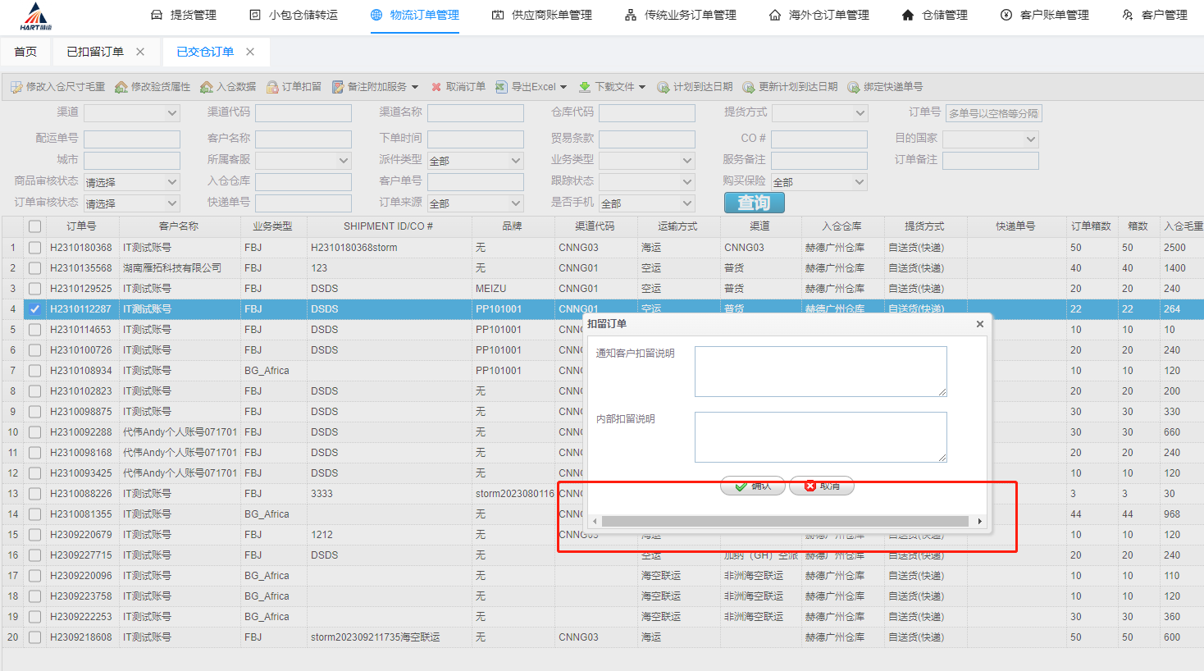
Task: Uncheck the row for order H2310112287
Action: tap(34, 309)
